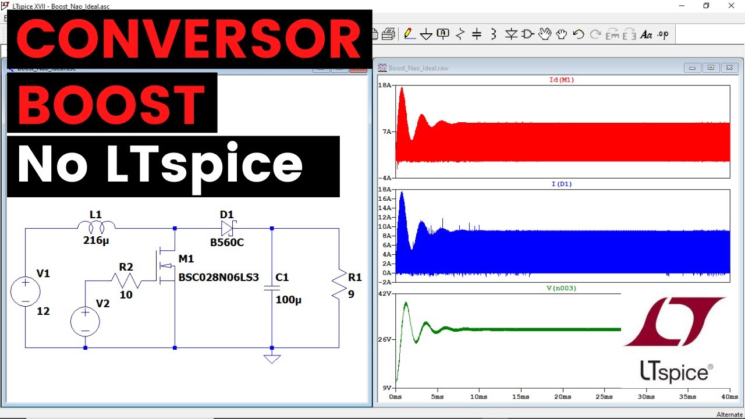The width and height of the screenshot is (745, 419).
Task: Select the Drag hand tool
Action: [x=561, y=34]
